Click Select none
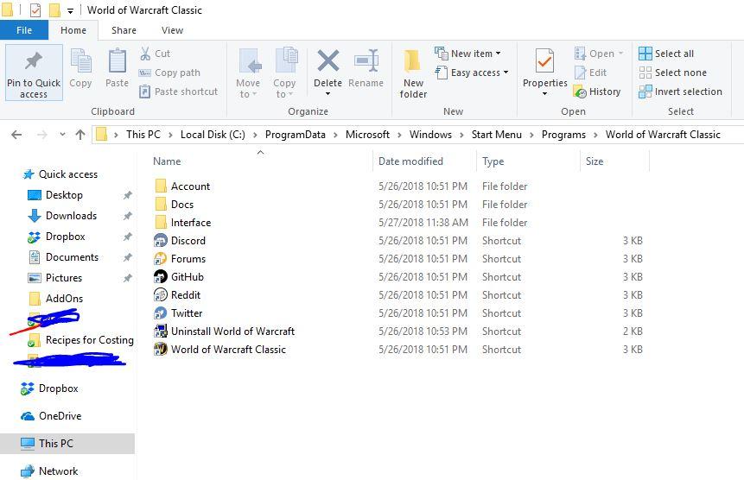This screenshot has height=480, width=744. 673,73
